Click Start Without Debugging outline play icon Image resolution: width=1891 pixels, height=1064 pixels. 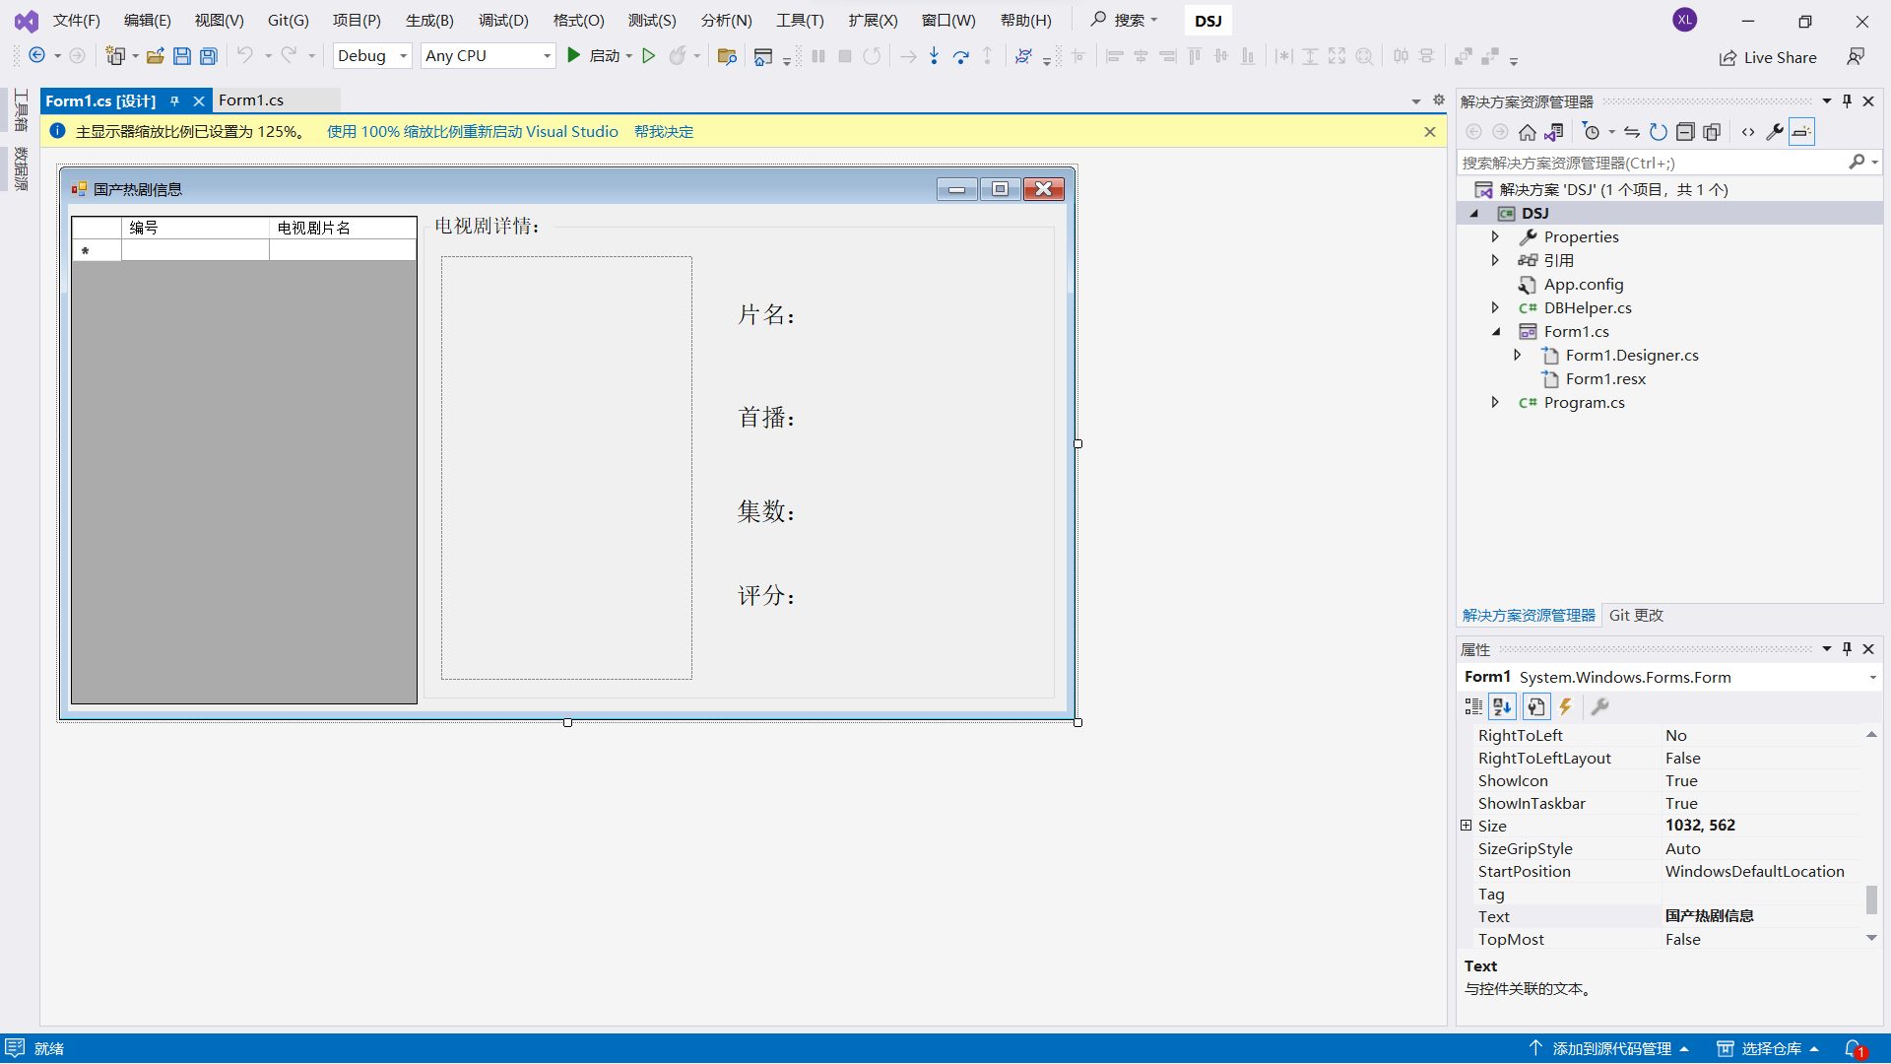pos(648,56)
